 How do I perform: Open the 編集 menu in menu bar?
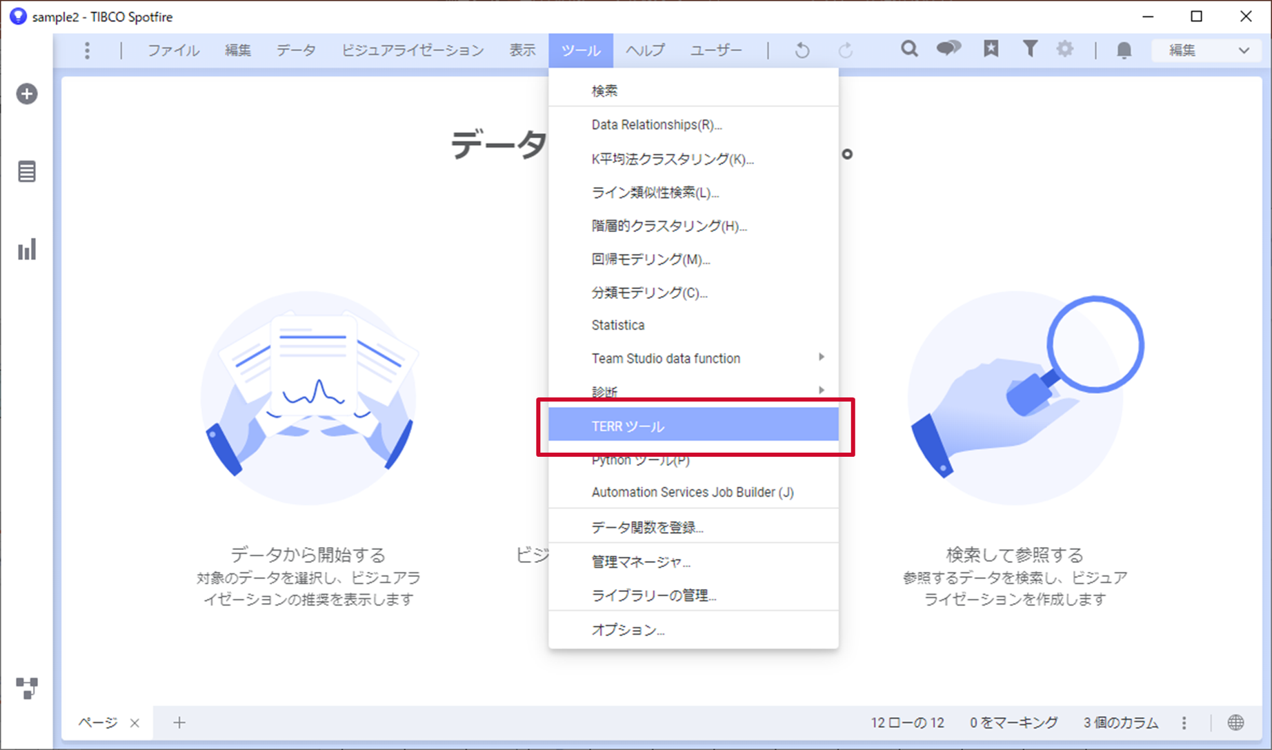coord(237,50)
